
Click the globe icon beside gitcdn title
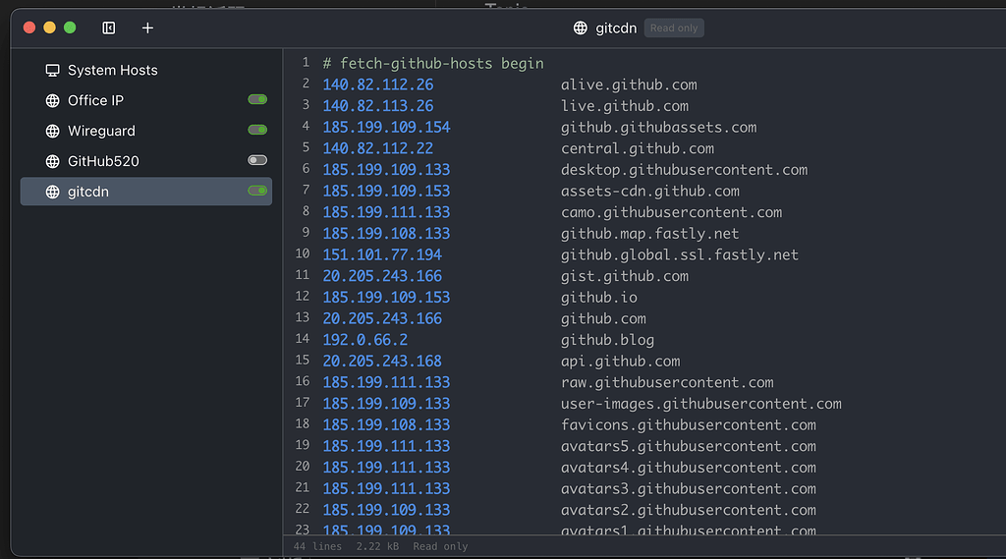(x=580, y=28)
